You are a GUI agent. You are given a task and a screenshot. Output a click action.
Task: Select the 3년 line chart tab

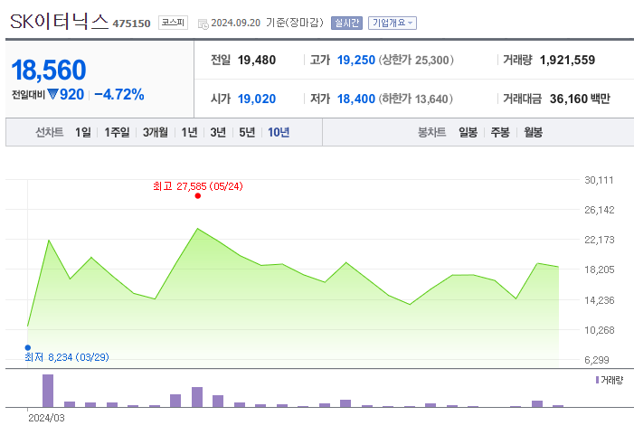[218, 132]
